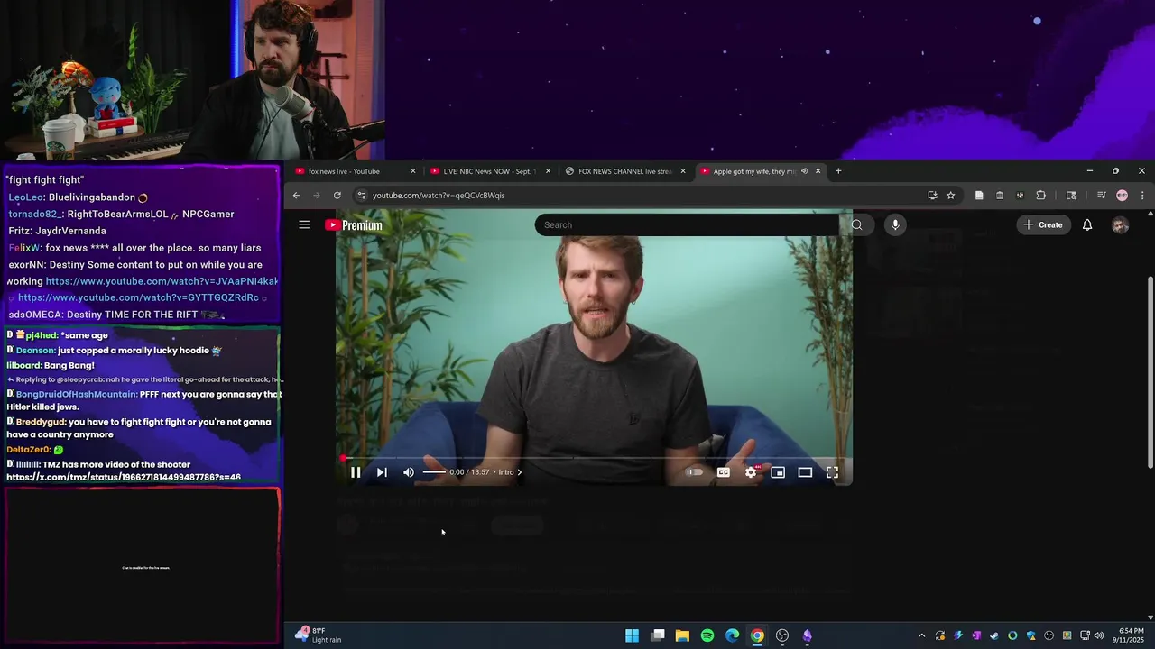Open Task View on the taskbar

(658, 635)
